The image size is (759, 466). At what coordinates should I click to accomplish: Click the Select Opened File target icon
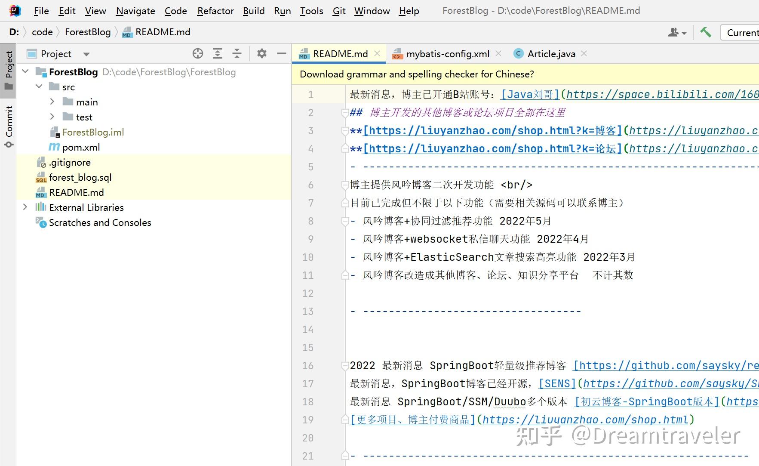point(198,53)
